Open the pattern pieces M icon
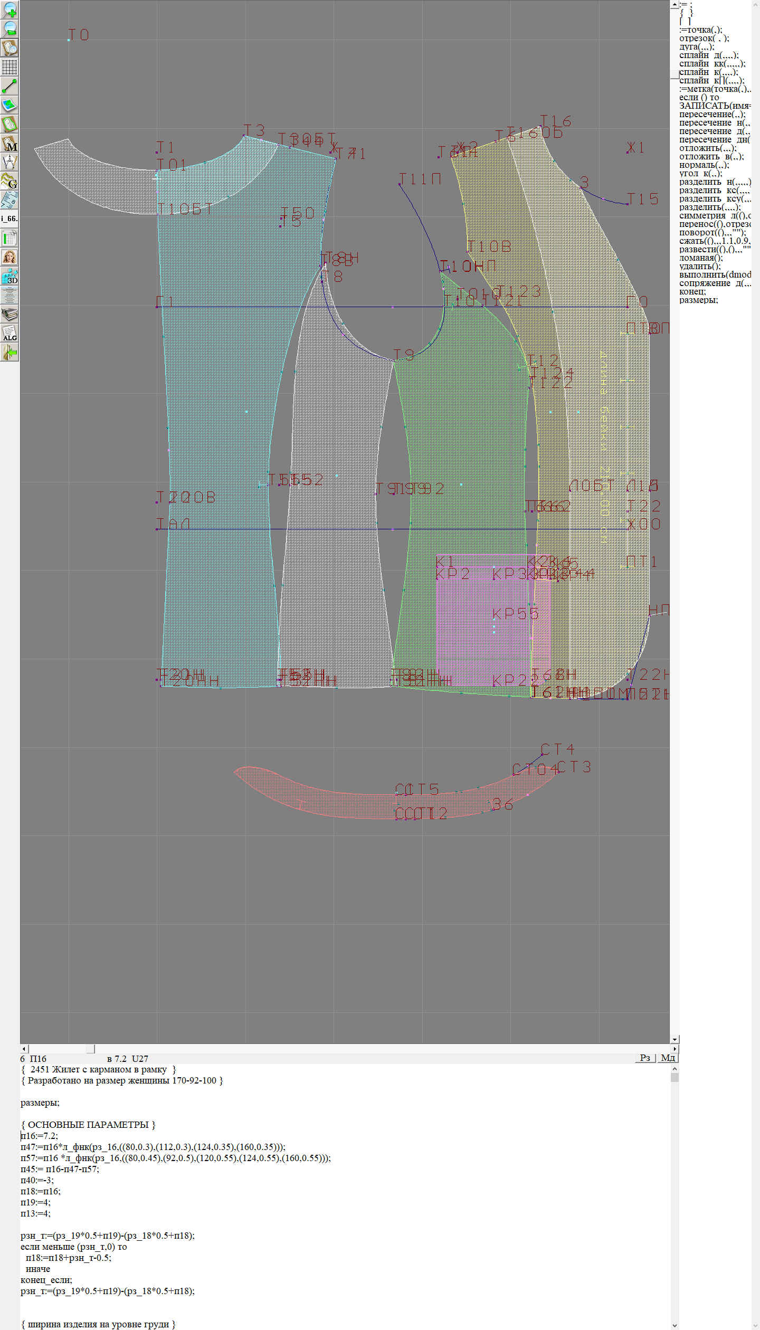The image size is (760, 1330). coord(9,143)
